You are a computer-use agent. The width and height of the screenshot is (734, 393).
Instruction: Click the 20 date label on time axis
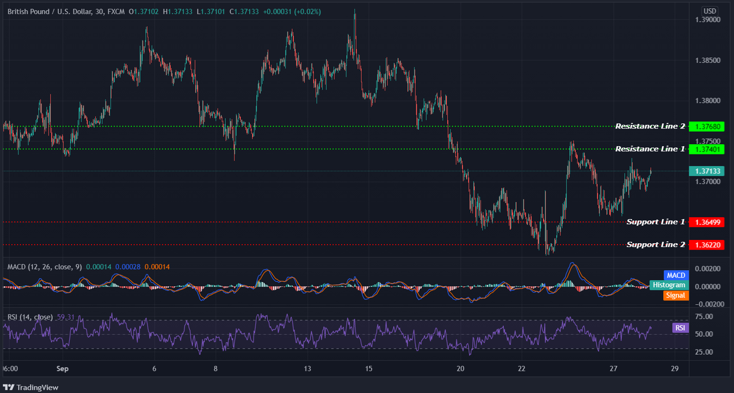(460, 368)
